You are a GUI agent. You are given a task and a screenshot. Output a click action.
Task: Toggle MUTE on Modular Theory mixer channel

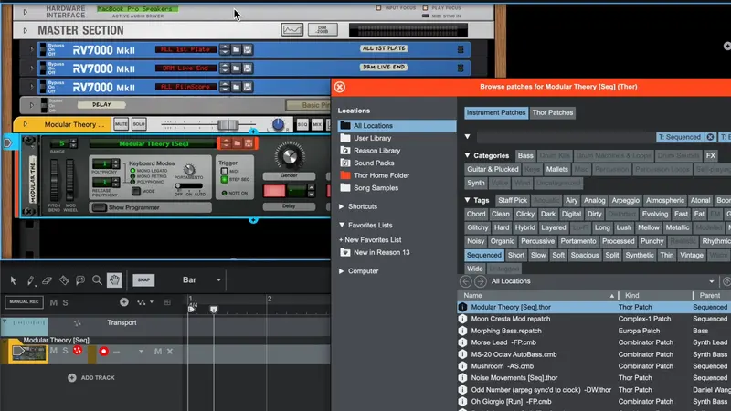tap(121, 124)
